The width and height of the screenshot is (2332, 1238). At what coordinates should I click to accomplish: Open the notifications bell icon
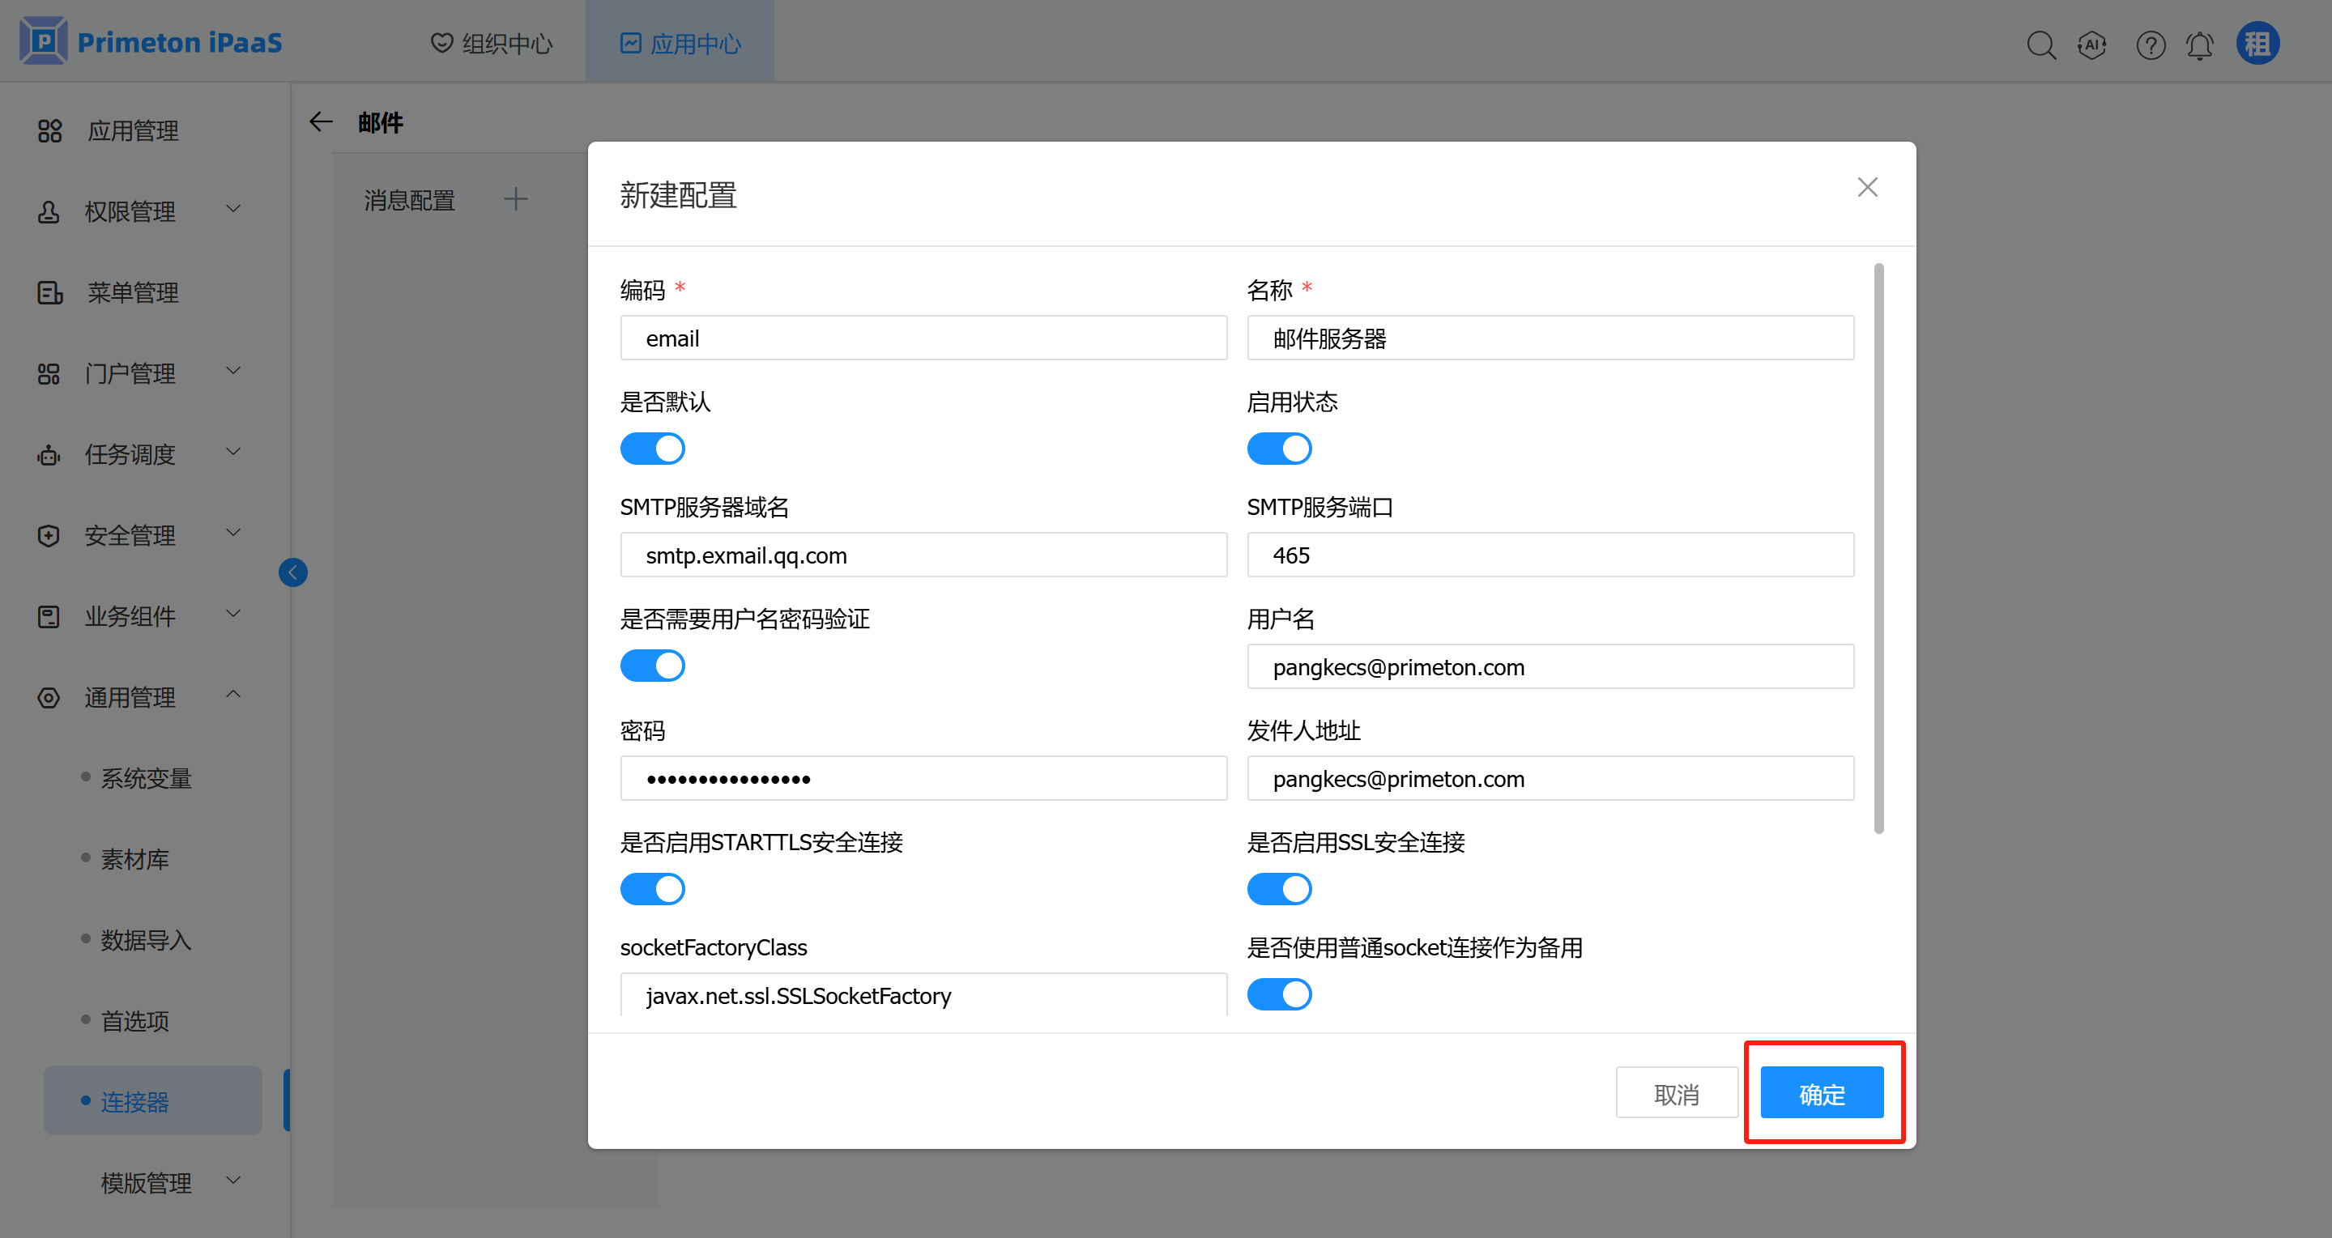tap(2199, 45)
